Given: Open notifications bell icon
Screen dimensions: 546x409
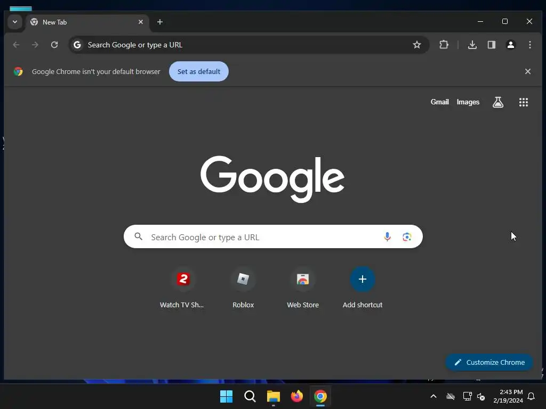Looking at the screenshot, I should point(532,396).
